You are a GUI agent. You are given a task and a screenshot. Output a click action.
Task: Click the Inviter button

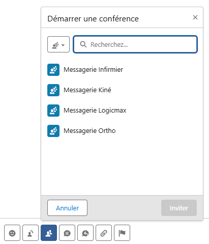coord(179,208)
